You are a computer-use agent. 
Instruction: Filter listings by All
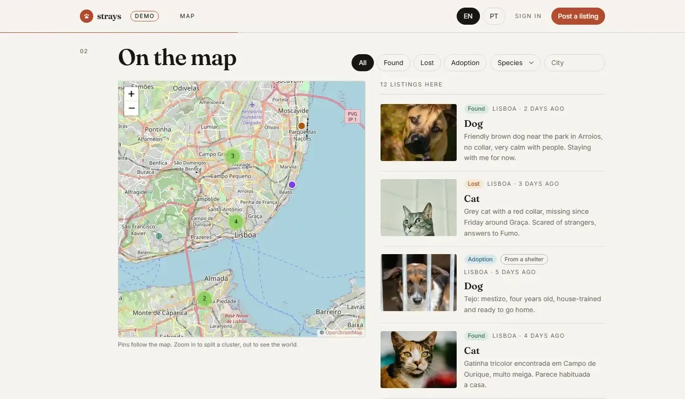tap(362, 63)
